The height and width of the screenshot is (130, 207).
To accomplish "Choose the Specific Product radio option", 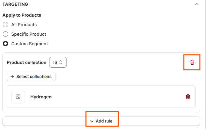I will pos(5,34).
